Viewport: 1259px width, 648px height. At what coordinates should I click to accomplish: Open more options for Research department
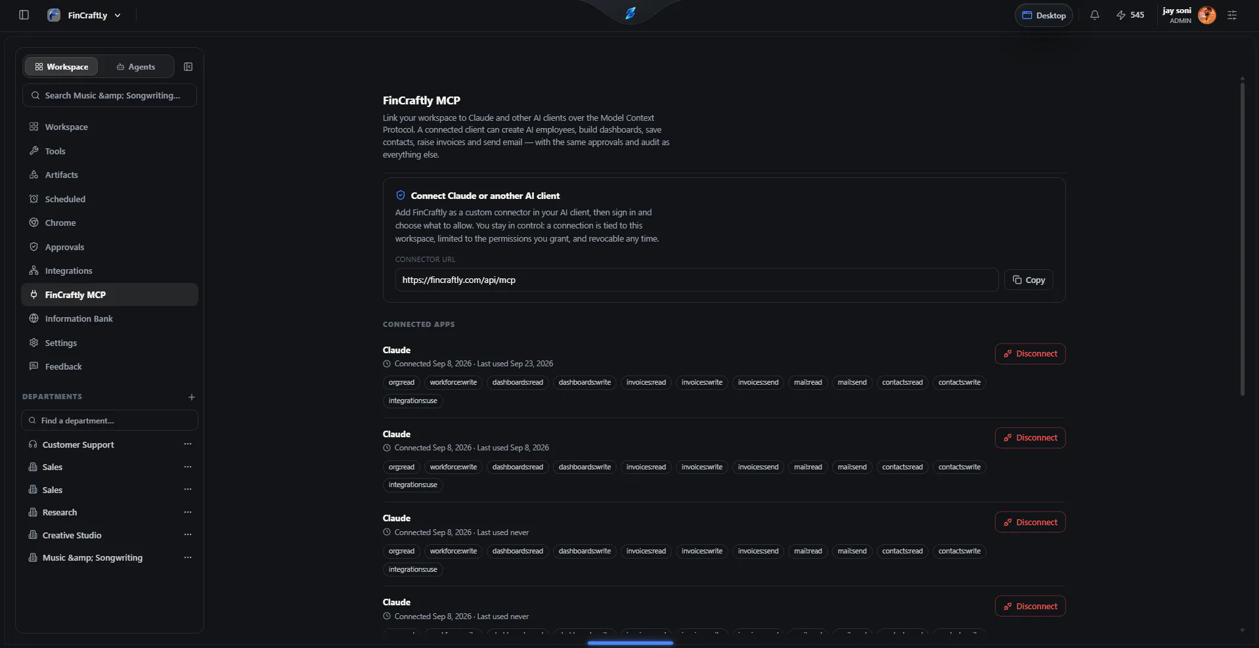(188, 512)
